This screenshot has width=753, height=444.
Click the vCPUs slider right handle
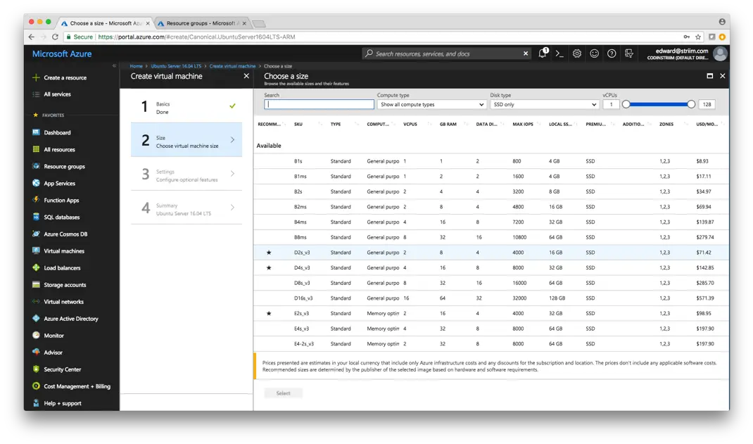tap(691, 104)
